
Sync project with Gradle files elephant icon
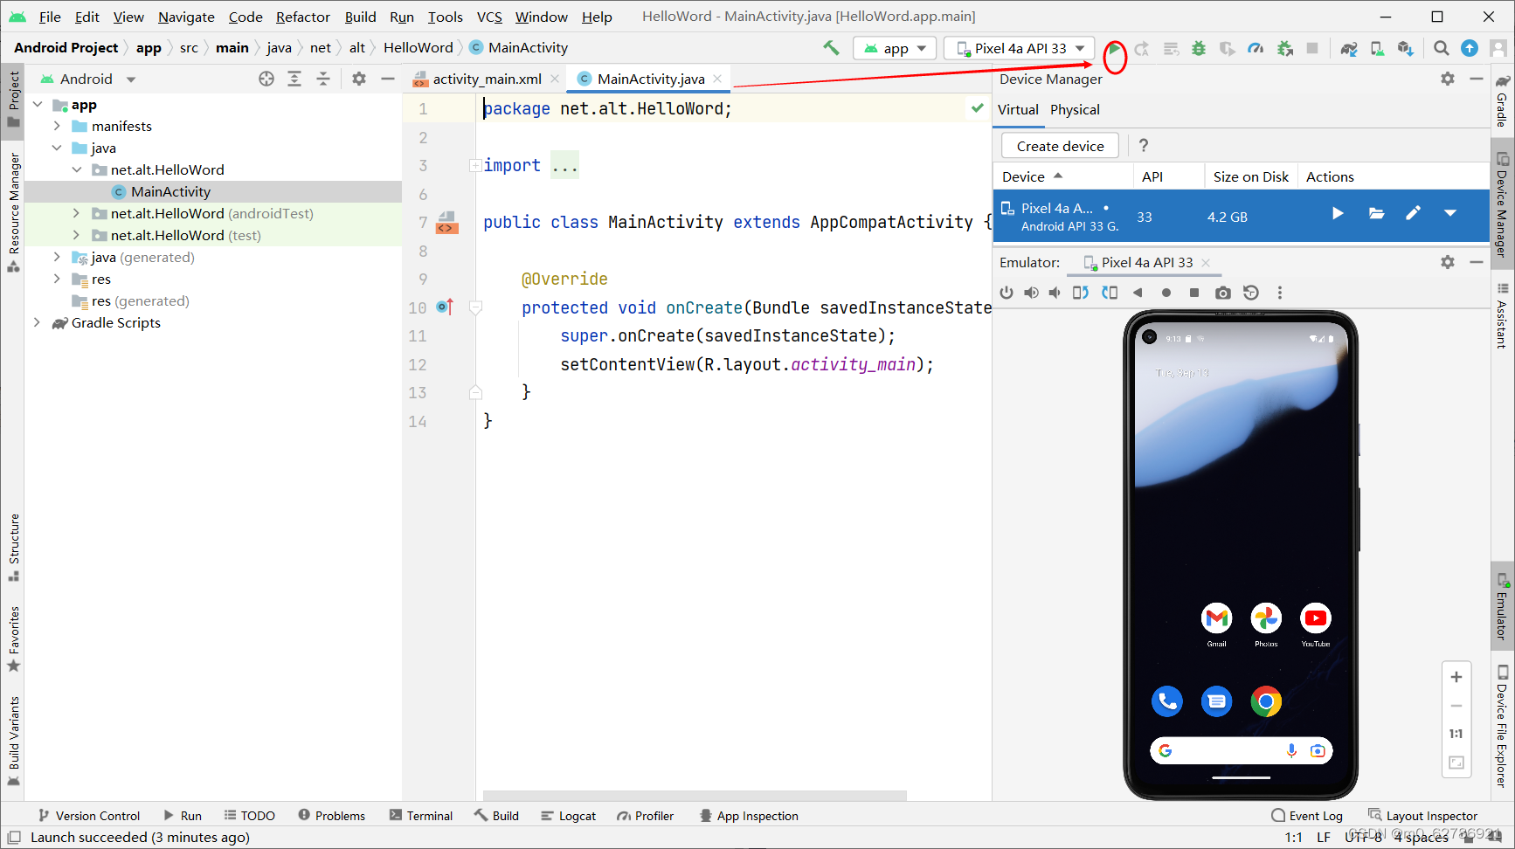click(x=1348, y=48)
